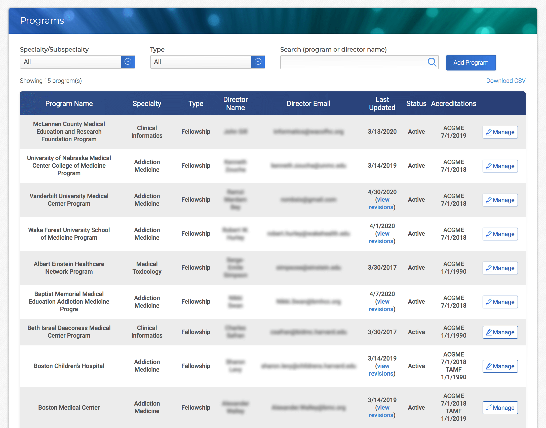Click the Last Updated column header
Screen dimensions: 546x428
pyautogui.click(x=382, y=103)
